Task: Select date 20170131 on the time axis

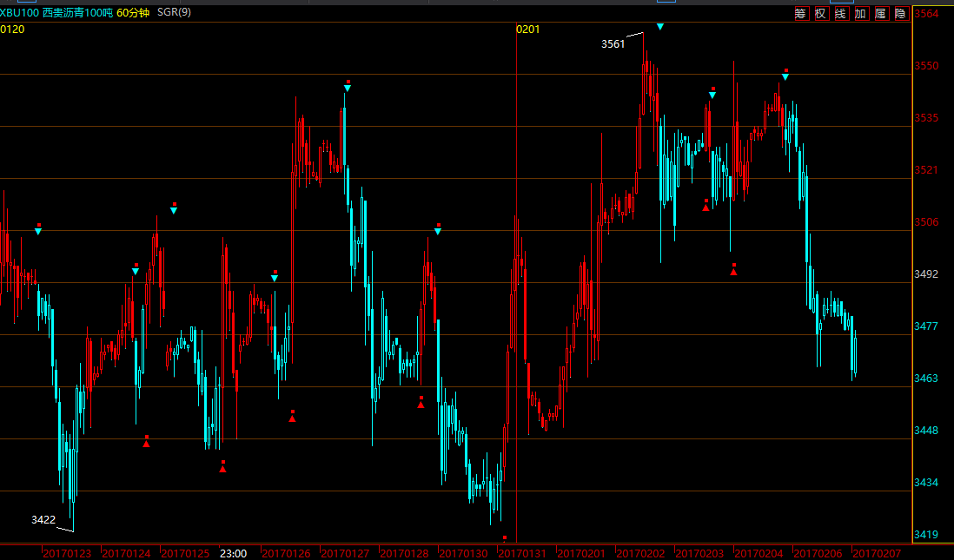Action: tap(522, 553)
